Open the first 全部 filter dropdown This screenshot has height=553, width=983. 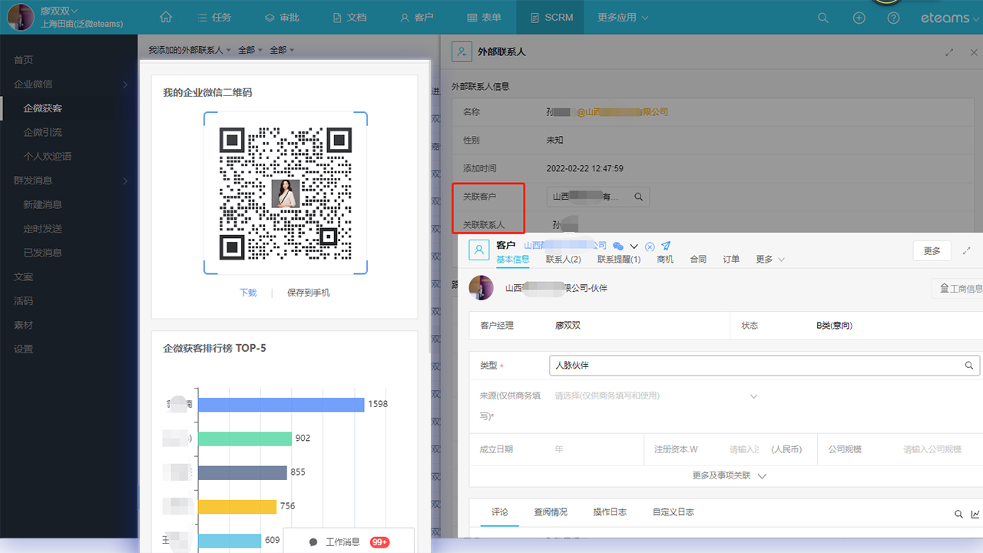249,48
